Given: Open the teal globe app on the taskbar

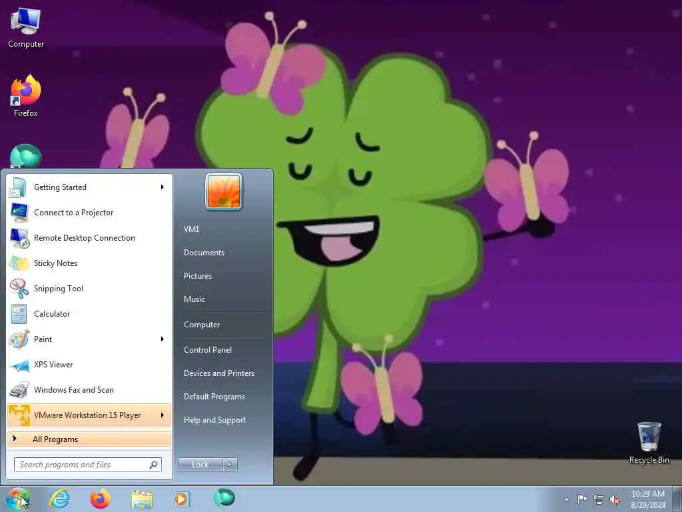Looking at the screenshot, I should [x=224, y=498].
